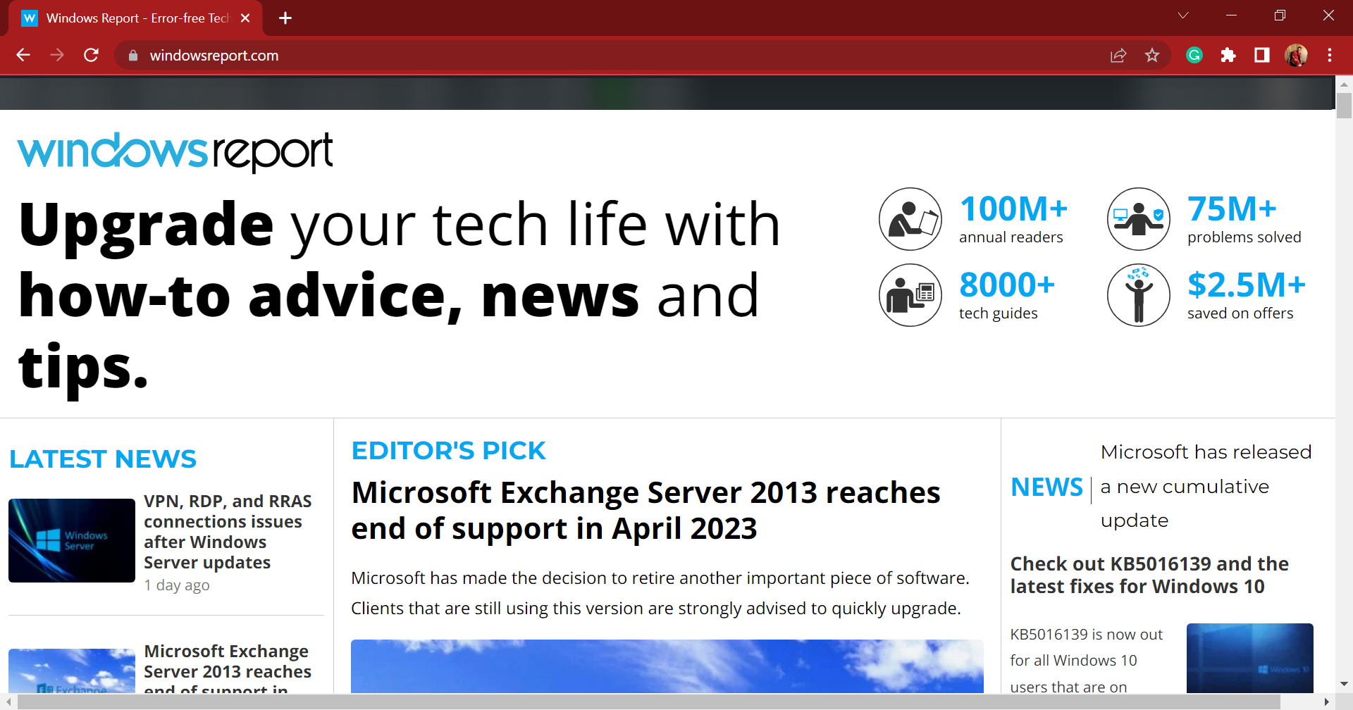Bookmark this page with the star
This screenshot has width=1353, height=710.
pyautogui.click(x=1152, y=55)
